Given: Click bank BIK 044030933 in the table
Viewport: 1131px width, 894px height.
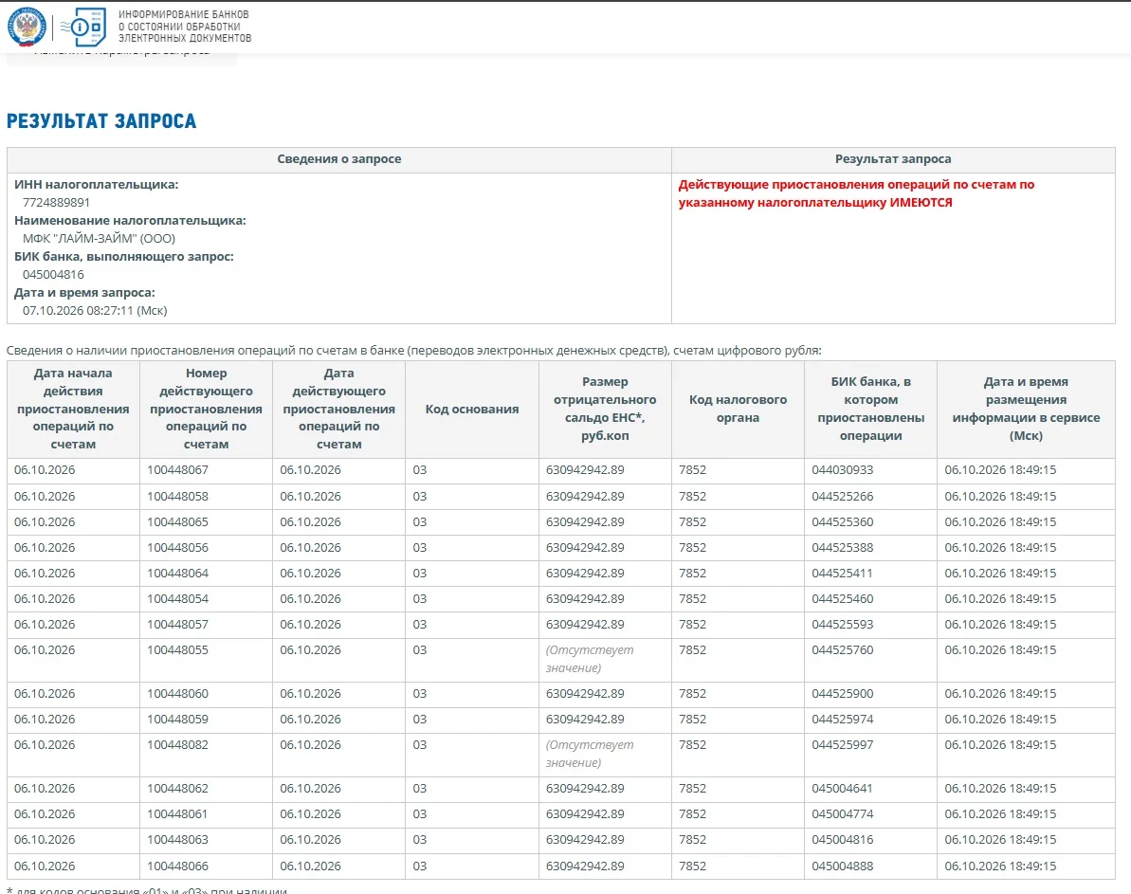Looking at the screenshot, I should (843, 470).
